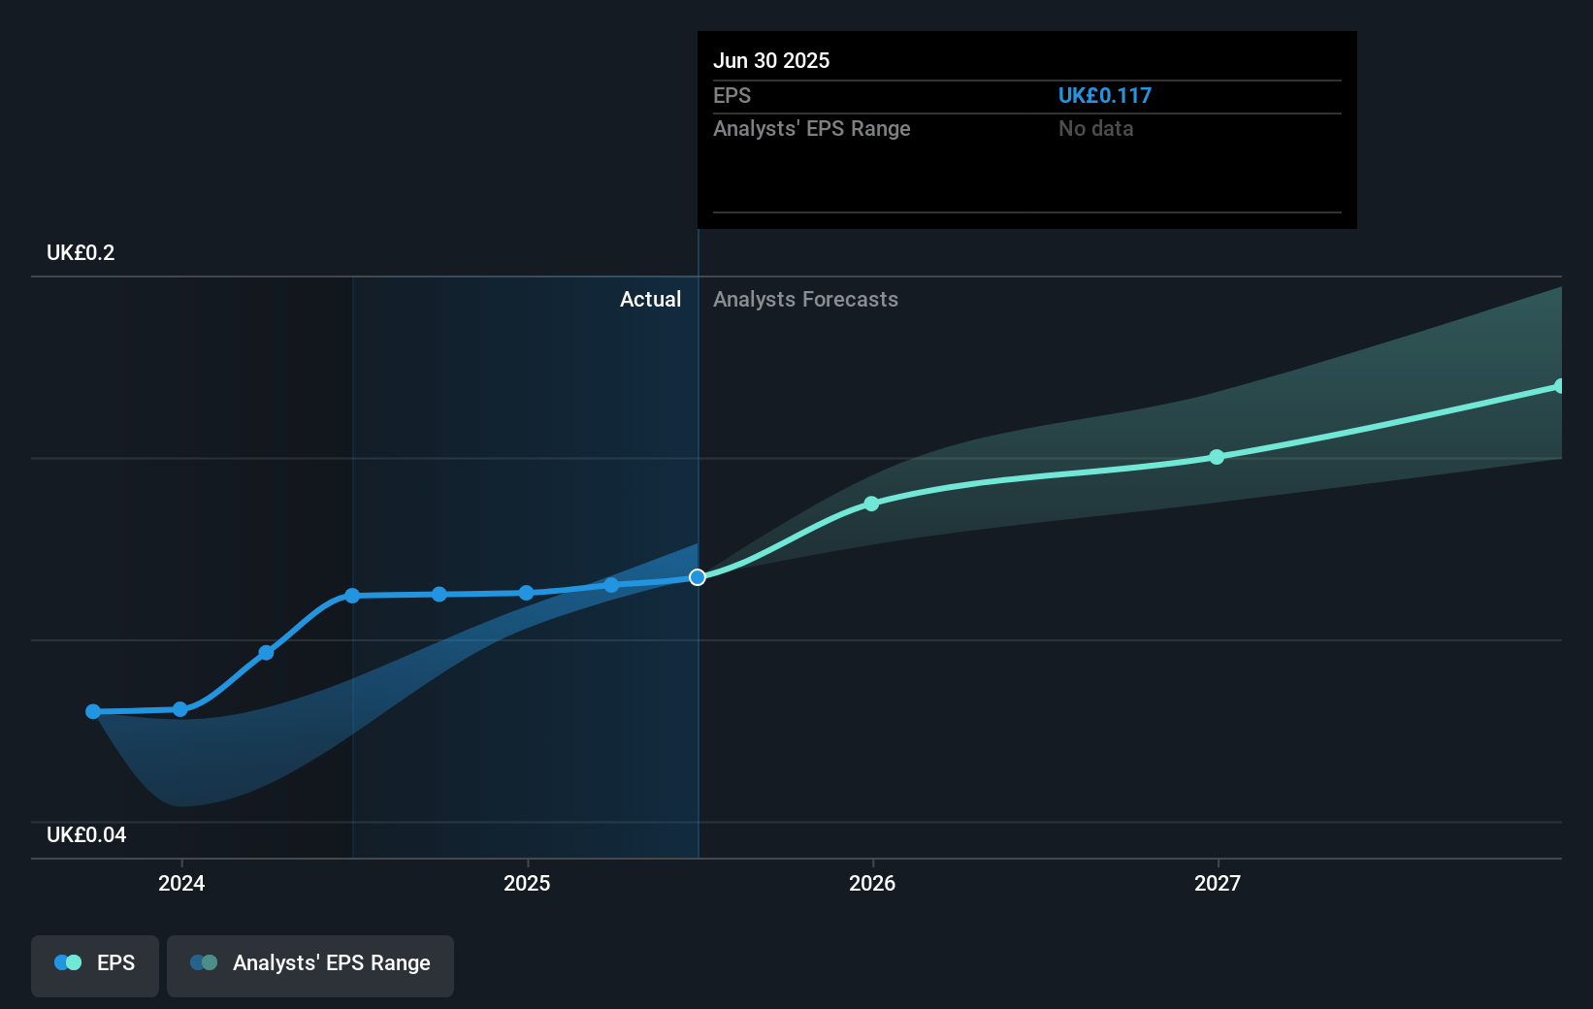Image resolution: width=1593 pixels, height=1009 pixels.
Task: Click the 2027 x-axis label
Action: point(1218,883)
